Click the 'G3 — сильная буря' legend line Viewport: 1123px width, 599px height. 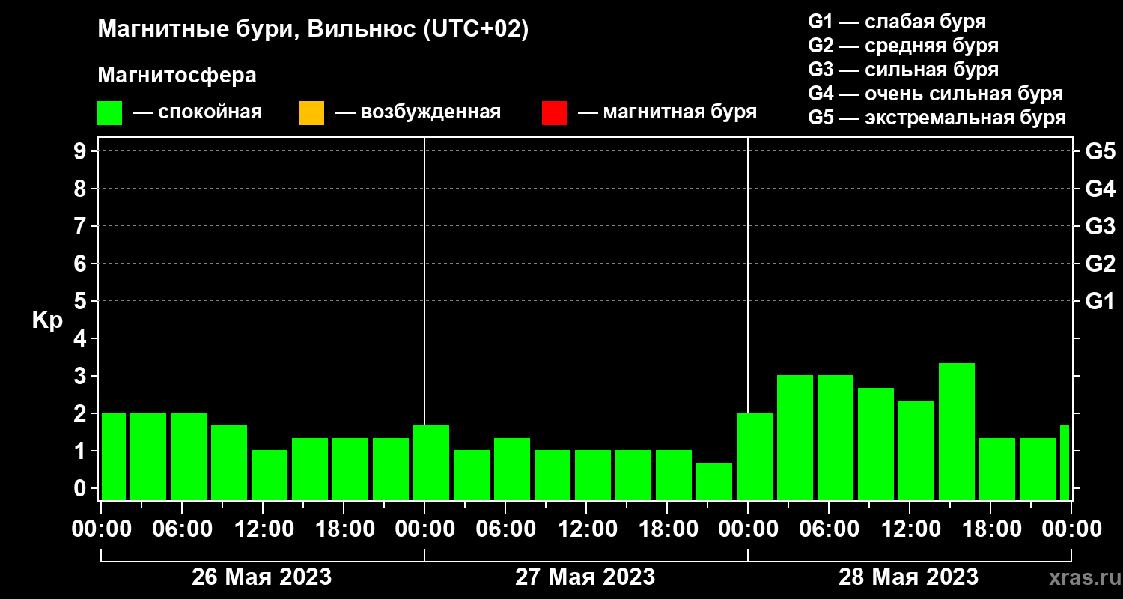[903, 70]
